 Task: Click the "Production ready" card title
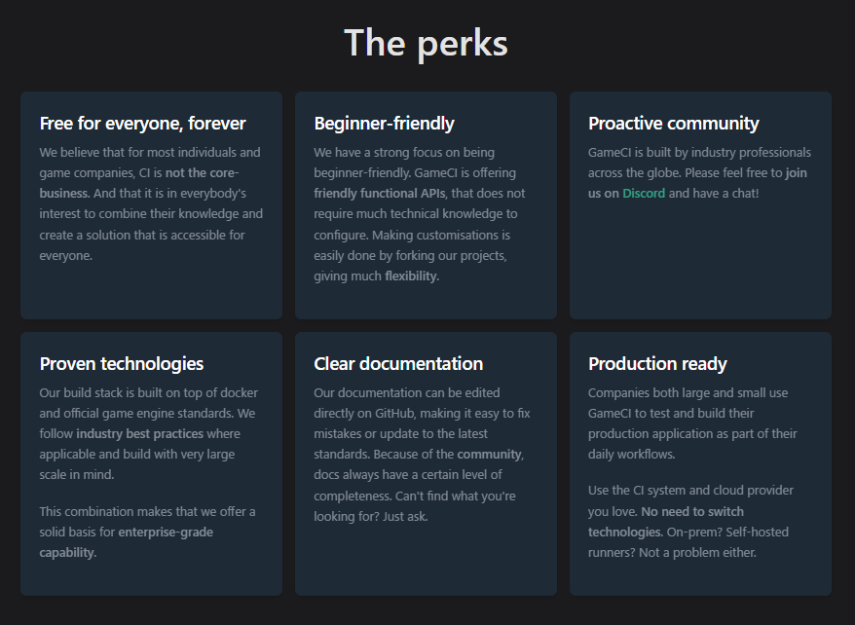pos(657,364)
